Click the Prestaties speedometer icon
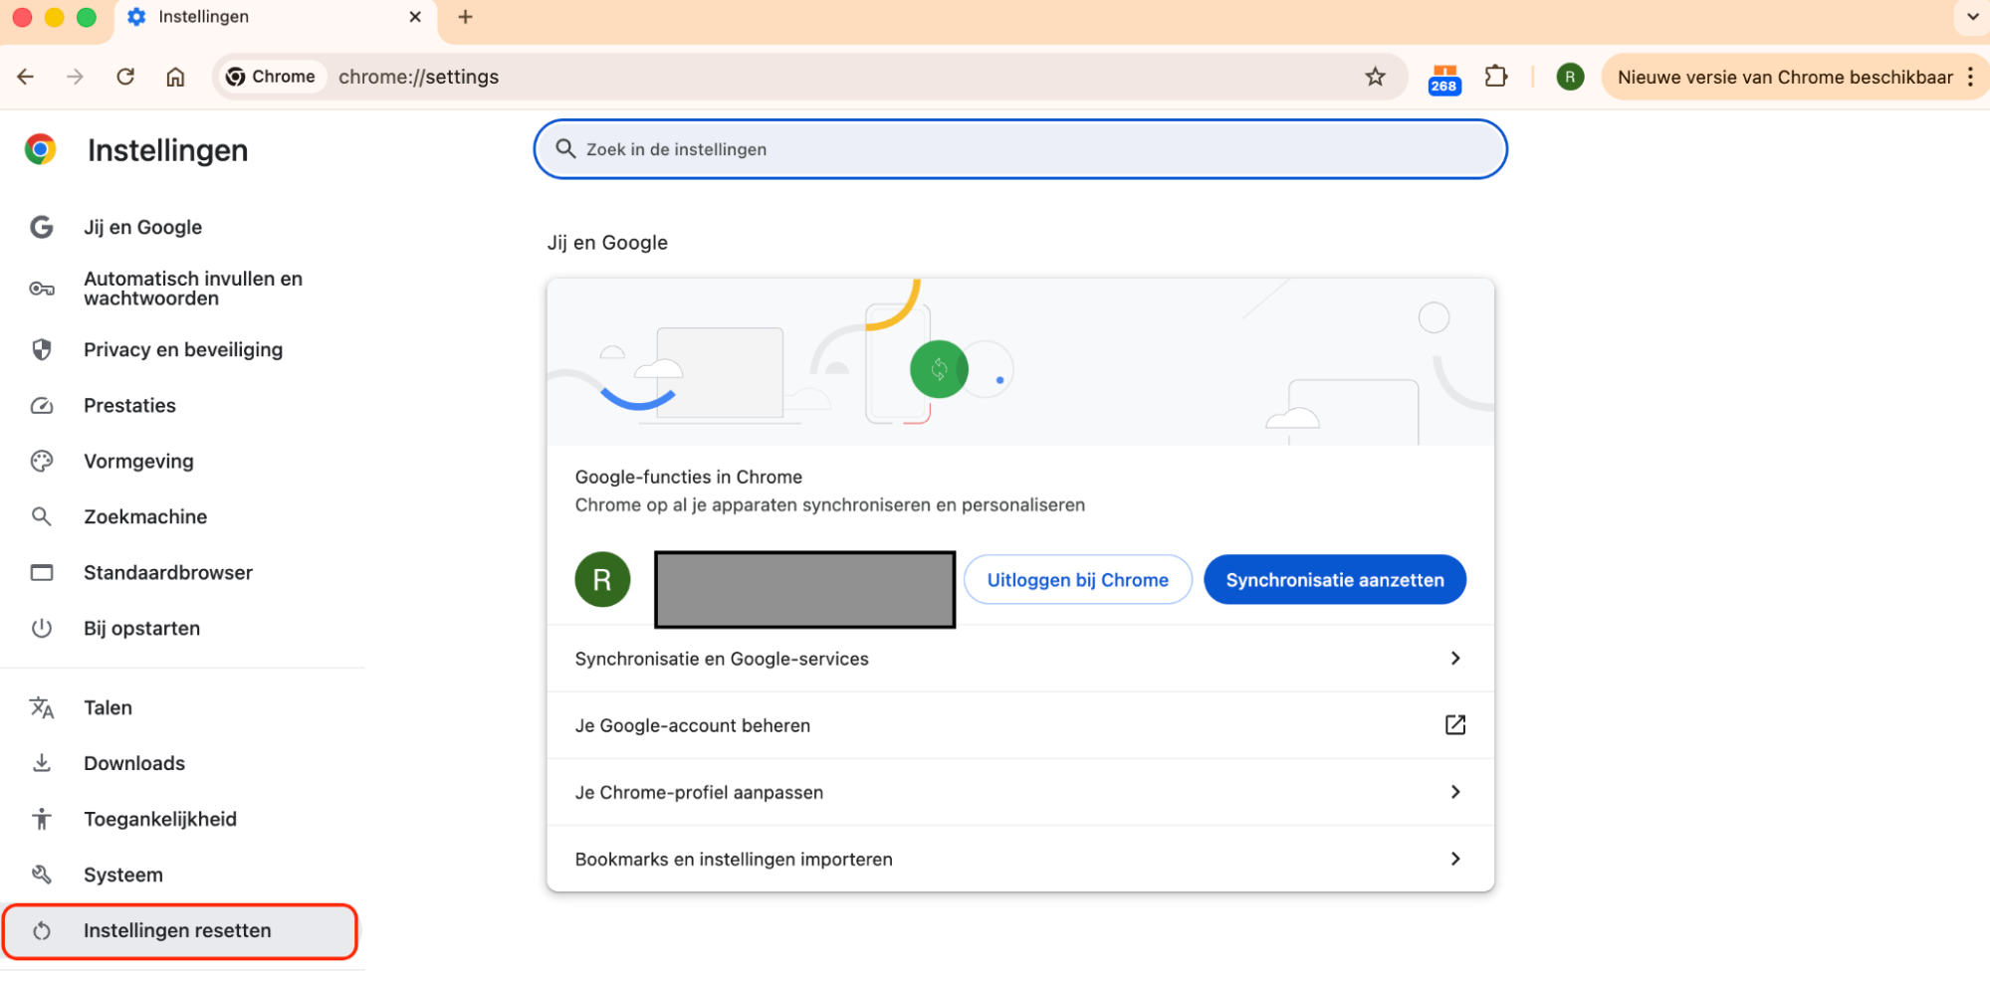This screenshot has height=981, width=1990. (42, 405)
